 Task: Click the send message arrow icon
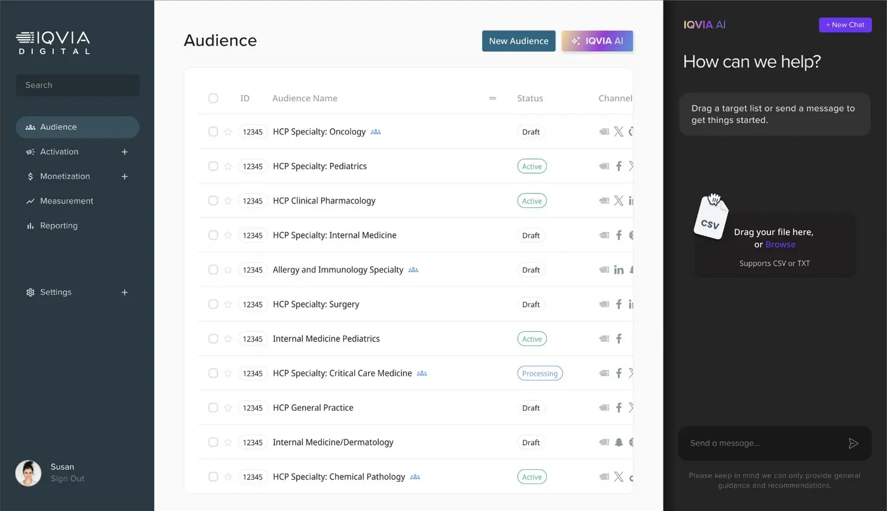coord(853,443)
